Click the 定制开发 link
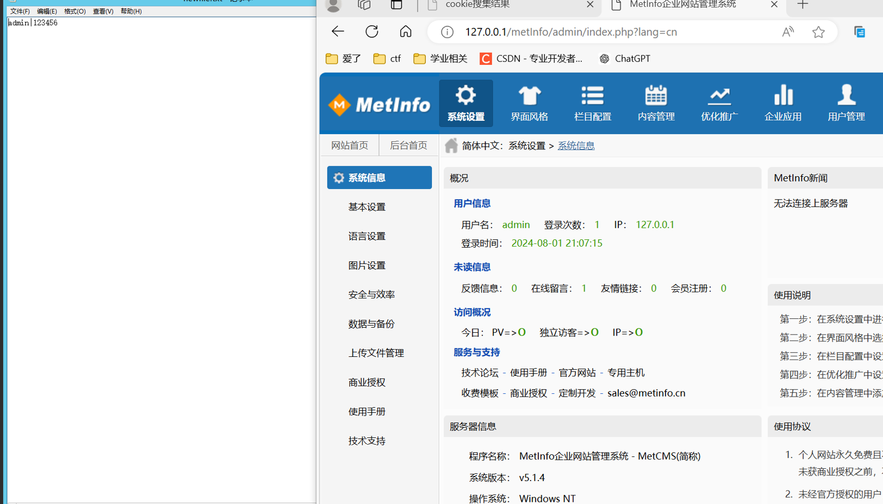 577,393
